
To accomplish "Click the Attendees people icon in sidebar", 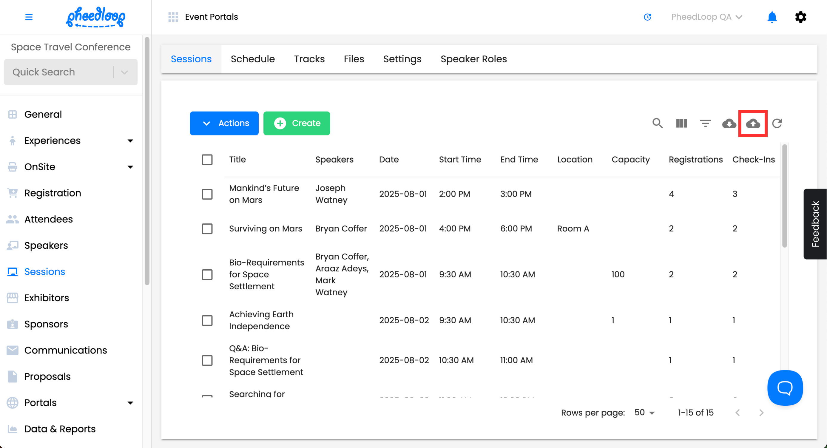I will tap(13, 219).
